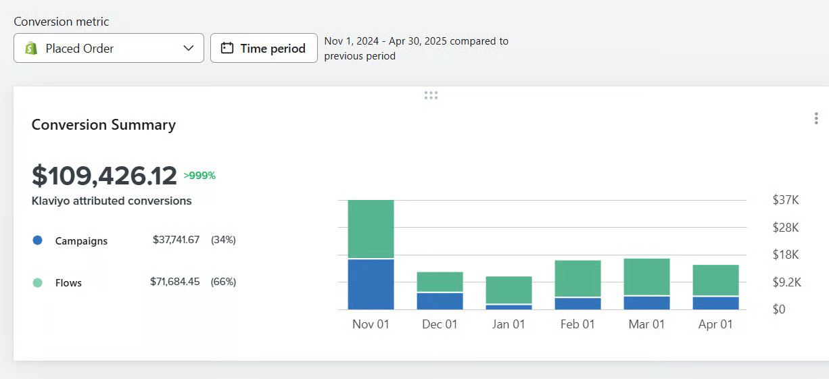
Task: Select the Flows legend label
Action: [x=68, y=283]
